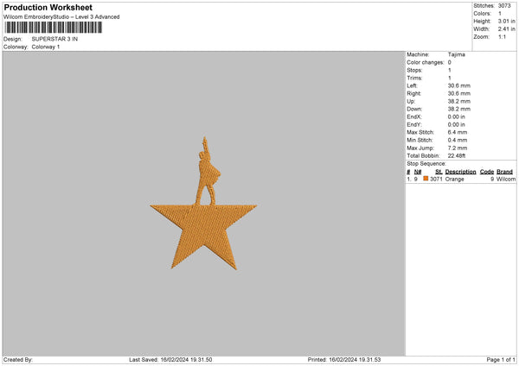Click the 'Code' column header
Viewport: 519px width, 366px height.
(x=487, y=172)
